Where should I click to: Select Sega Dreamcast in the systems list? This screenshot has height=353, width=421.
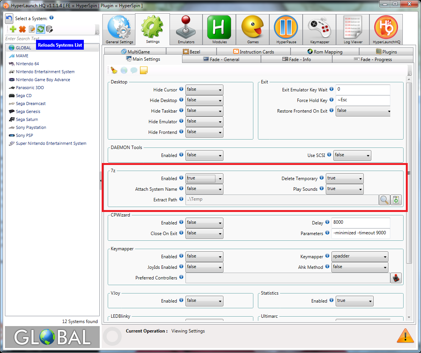point(31,104)
